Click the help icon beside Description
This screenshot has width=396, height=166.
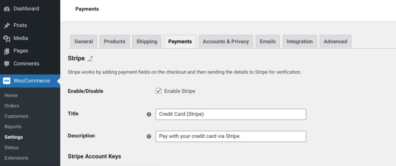pyautogui.click(x=149, y=137)
